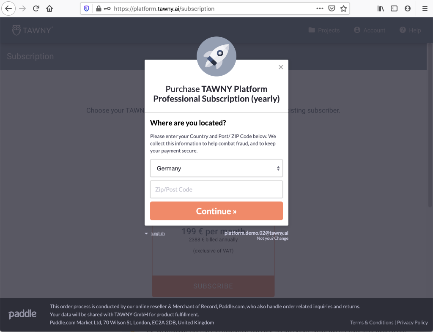Open the English language selector
The image size is (433, 332).
pyautogui.click(x=158, y=233)
